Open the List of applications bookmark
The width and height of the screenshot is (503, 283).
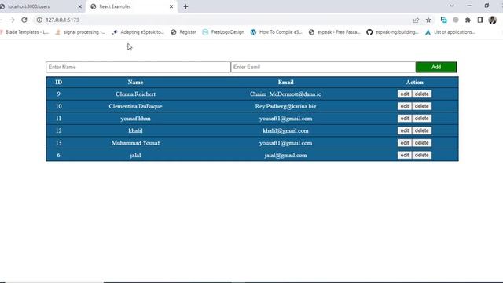tap(450, 32)
